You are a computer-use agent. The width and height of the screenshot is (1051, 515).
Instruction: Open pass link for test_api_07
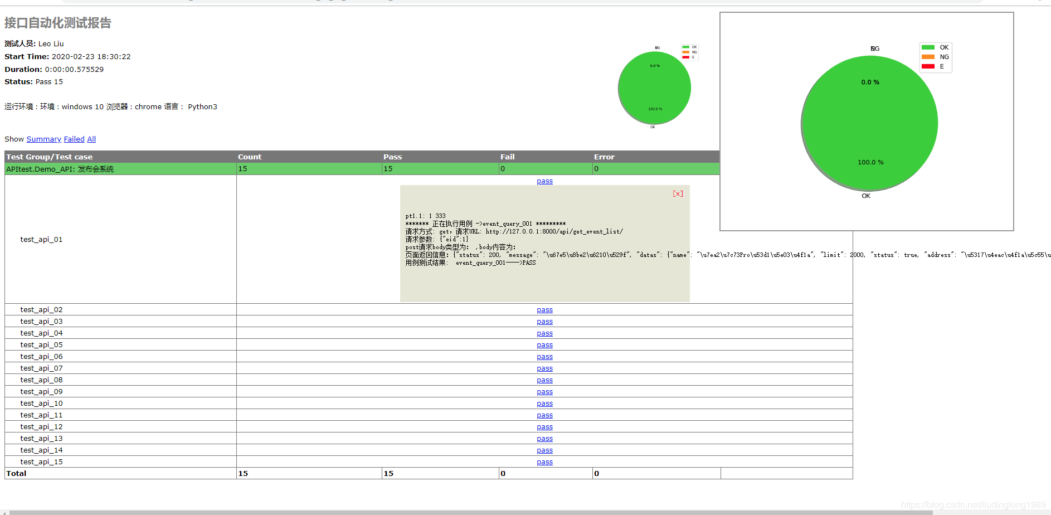point(544,368)
